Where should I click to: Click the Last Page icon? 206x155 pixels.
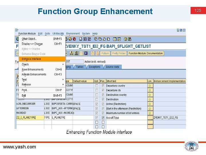(108, 39)
